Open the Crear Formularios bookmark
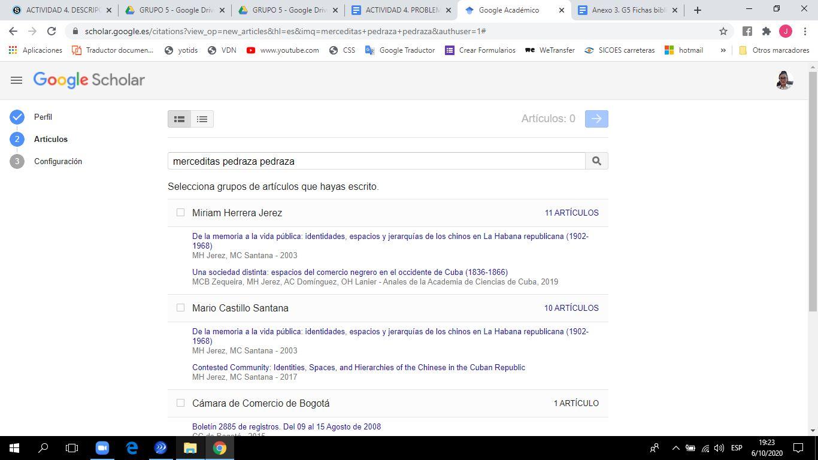 coord(480,50)
